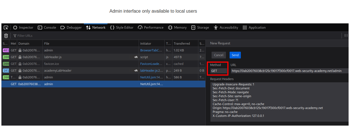The width and height of the screenshot is (350, 127).
Task: Click turtle icon on labHeader.js row
Action: click(136, 57)
